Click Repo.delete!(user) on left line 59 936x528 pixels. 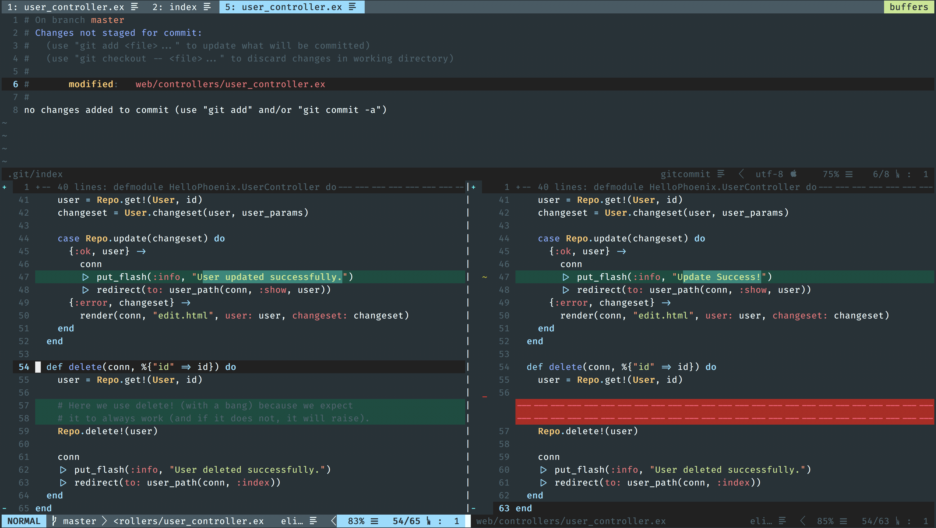(x=108, y=431)
